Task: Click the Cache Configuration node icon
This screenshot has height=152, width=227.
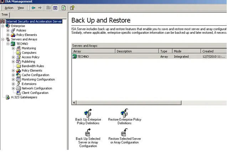Action: coord(19,75)
